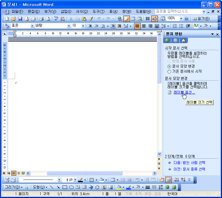Click the 읽기 reading mode button
This screenshot has width=222, height=198.
tap(201, 19)
